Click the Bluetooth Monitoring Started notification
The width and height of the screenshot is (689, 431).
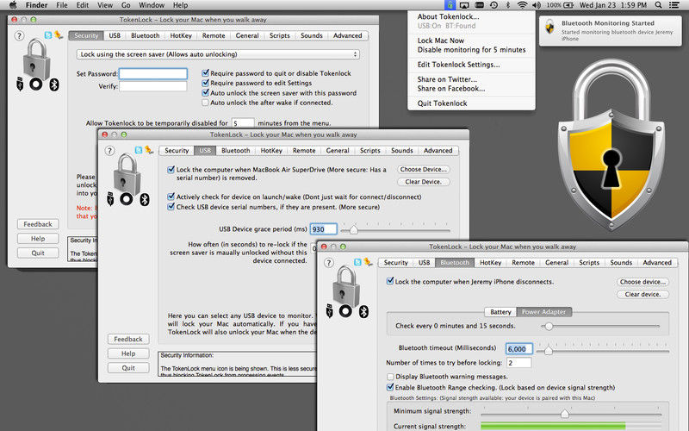point(611,31)
